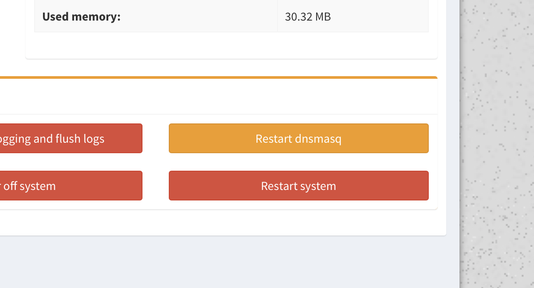Click the word logs on the flush button
534x288 pixels.
pyautogui.click(x=93, y=139)
